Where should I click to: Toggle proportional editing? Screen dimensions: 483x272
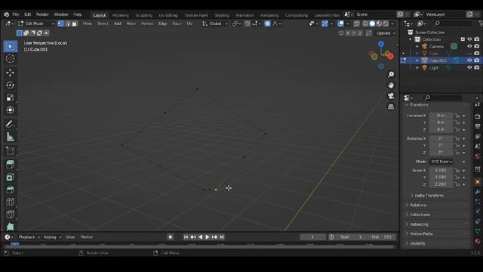pos(267,23)
